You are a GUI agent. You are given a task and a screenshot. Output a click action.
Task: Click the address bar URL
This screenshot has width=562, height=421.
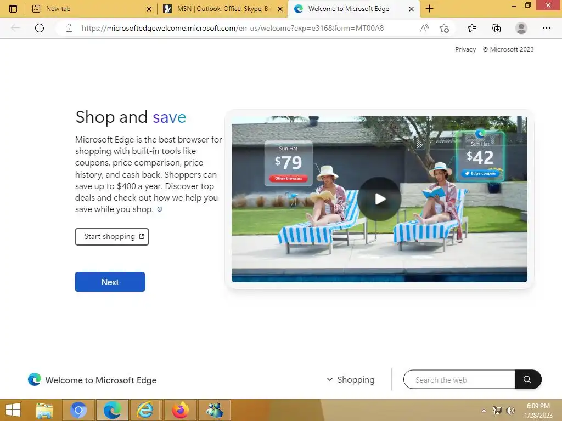[x=233, y=28]
